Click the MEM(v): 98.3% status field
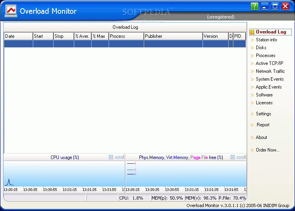This screenshot has width=295, height=211. [201, 198]
